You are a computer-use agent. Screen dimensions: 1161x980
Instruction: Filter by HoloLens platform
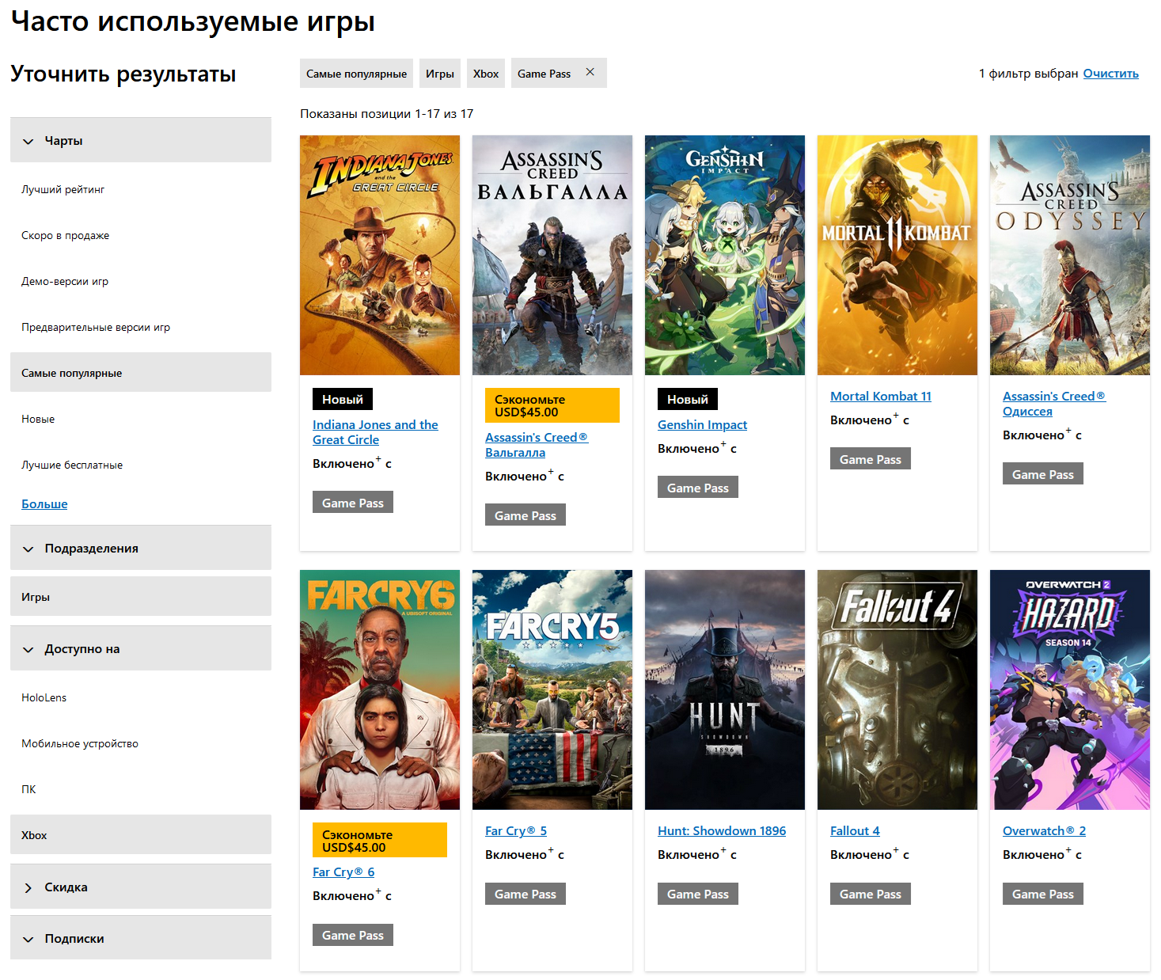[44, 697]
